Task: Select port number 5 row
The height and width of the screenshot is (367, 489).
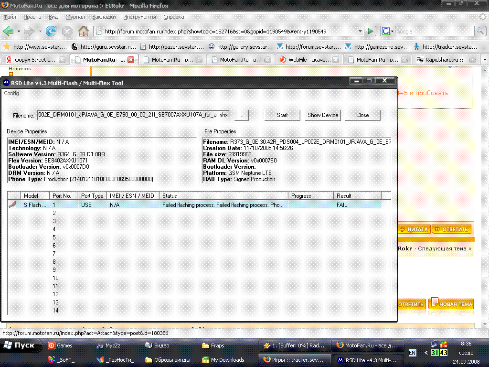Action: point(54,237)
